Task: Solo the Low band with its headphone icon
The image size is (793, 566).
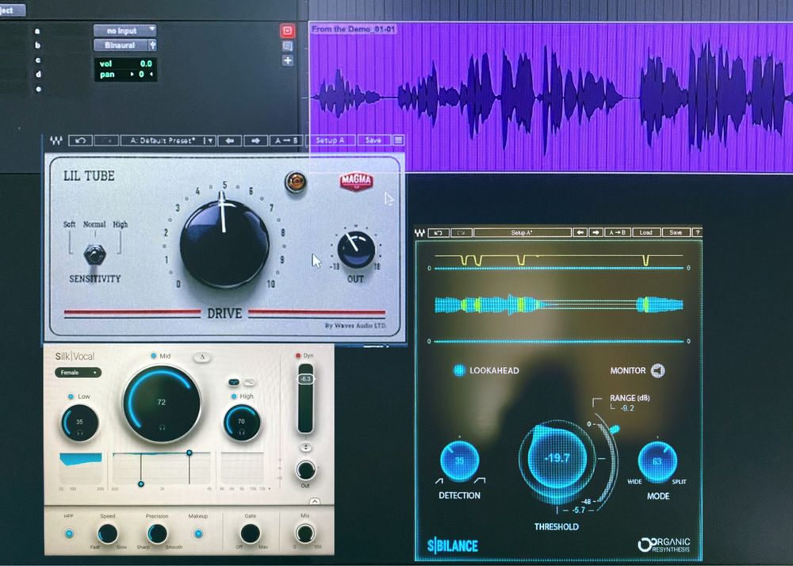Action: pyautogui.click(x=80, y=433)
